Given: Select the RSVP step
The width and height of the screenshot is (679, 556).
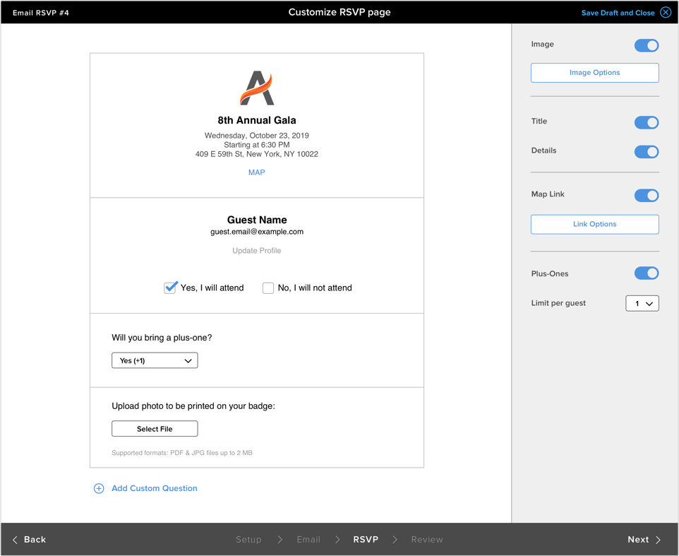Looking at the screenshot, I should pos(366,540).
